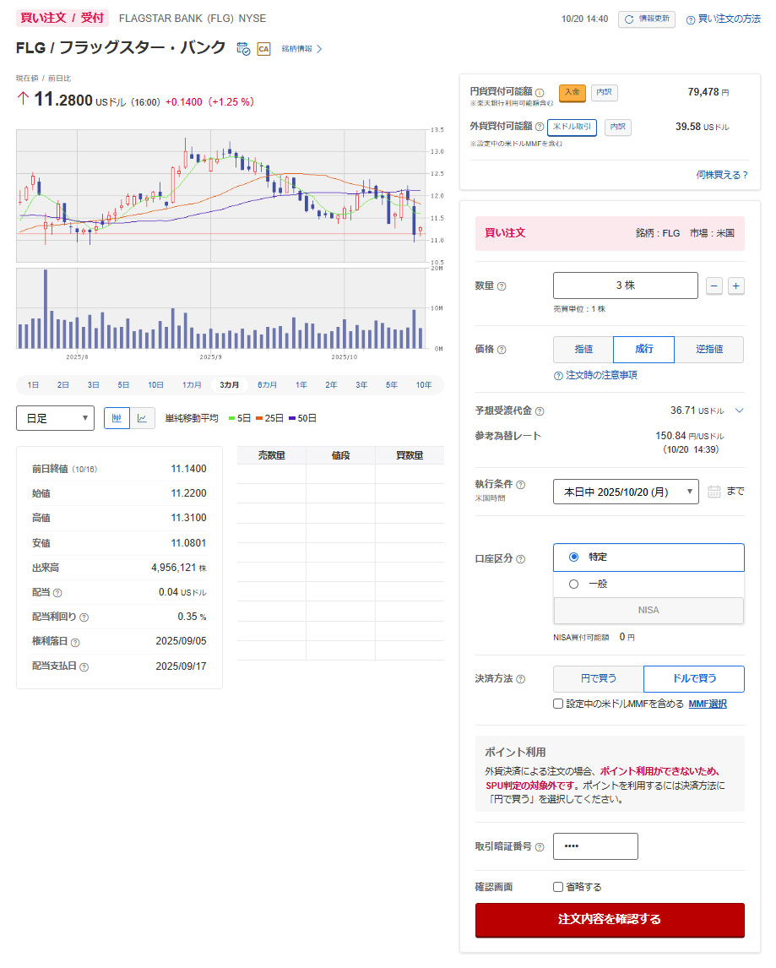
Task: Select the 一般 account radio button
Action: [574, 584]
